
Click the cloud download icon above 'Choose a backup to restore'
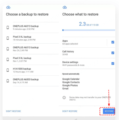(8, 7)
